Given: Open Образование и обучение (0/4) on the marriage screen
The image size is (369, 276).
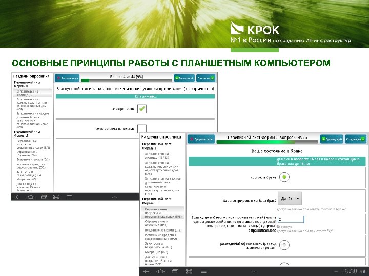Looking at the screenshot, I should coord(156,223).
